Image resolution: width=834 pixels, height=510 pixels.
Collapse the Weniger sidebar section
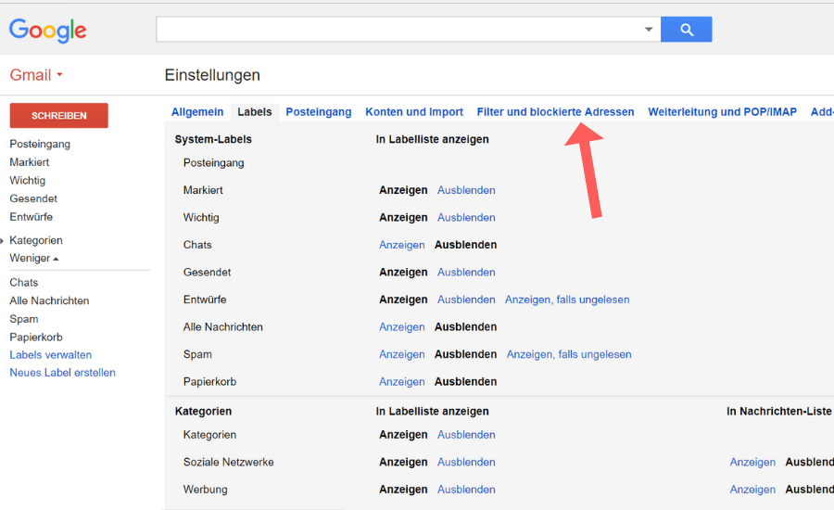tap(33, 258)
